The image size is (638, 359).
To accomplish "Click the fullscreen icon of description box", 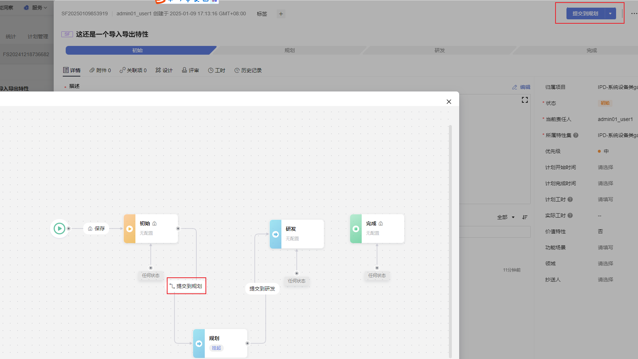I will click(525, 100).
